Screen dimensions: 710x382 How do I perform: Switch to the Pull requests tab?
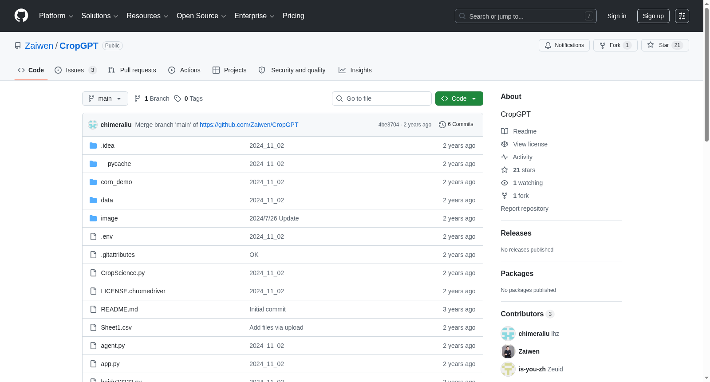[132, 70]
